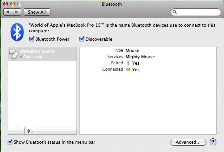Toggle the Bluetooth Power checkbox

tap(32, 39)
